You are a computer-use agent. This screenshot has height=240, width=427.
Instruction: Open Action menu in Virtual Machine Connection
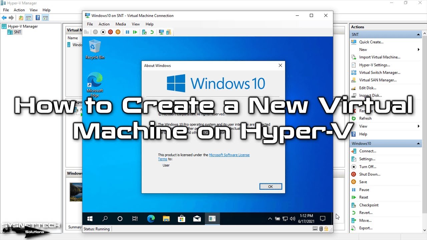coord(104,24)
